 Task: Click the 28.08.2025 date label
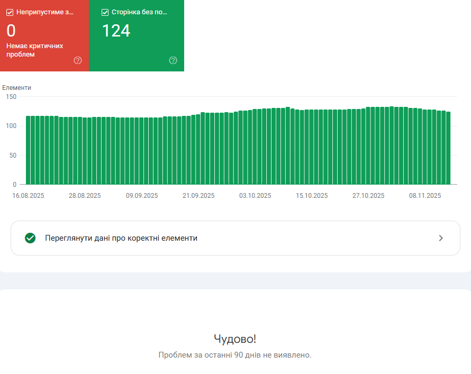click(x=85, y=196)
